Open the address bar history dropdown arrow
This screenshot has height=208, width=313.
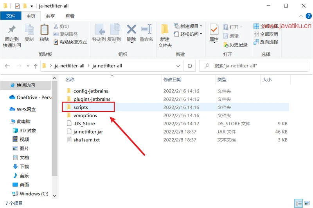(178, 66)
